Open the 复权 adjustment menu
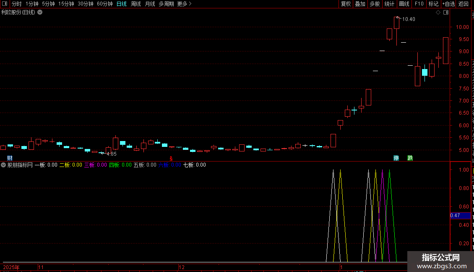Image resolution: width=474 pixels, height=272 pixels. point(346,4)
